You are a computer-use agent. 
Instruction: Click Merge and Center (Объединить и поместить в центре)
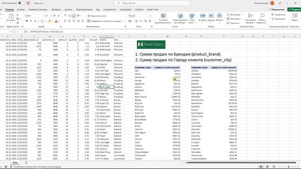[104, 21]
